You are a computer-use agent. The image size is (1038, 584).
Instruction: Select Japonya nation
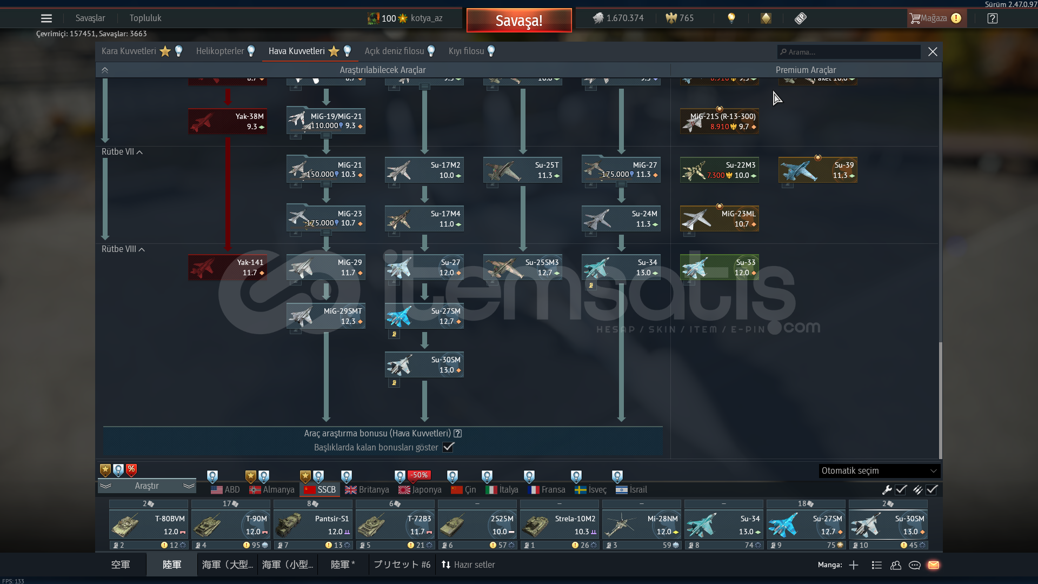point(420,490)
